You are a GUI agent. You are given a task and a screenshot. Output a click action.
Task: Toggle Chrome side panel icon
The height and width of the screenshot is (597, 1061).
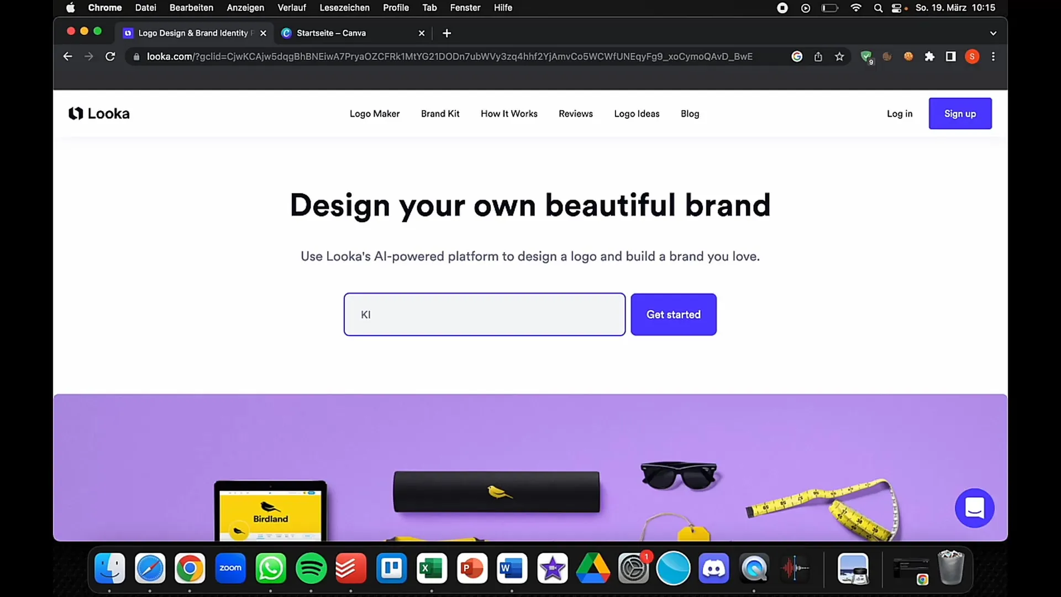pos(950,56)
